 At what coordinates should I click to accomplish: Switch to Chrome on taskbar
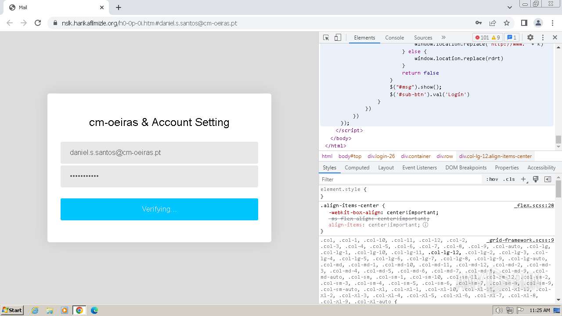point(79,310)
